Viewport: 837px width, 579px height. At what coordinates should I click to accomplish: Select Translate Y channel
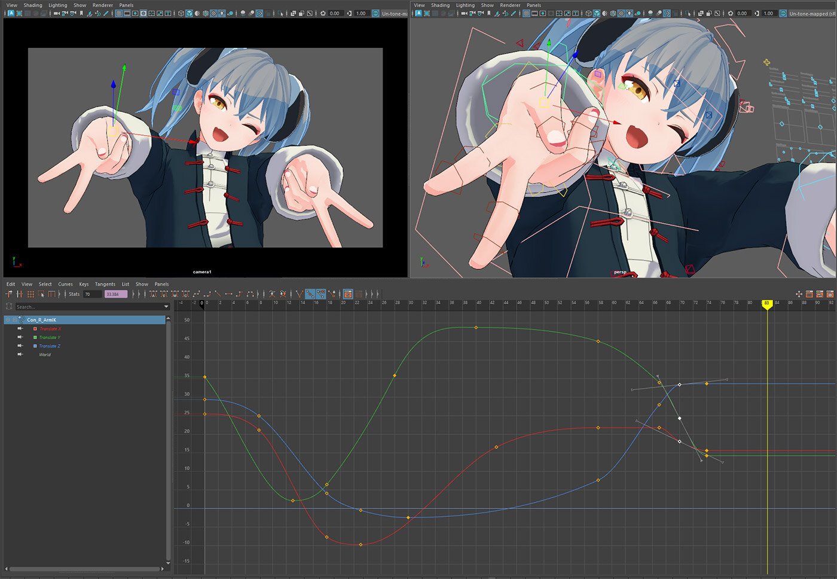coord(50,337)
